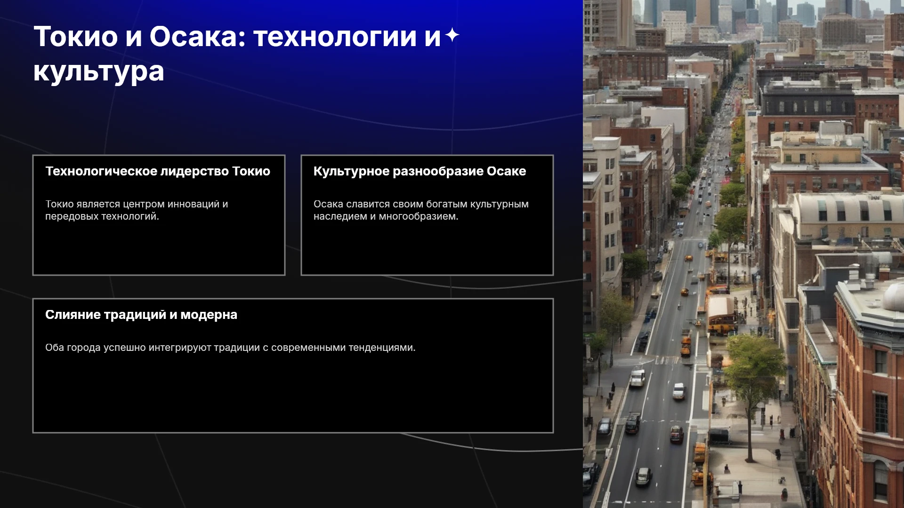Select heading «Технологическое лидерство Токио»
The height and width of the screenshot is (508, 904).
(158, 171)
